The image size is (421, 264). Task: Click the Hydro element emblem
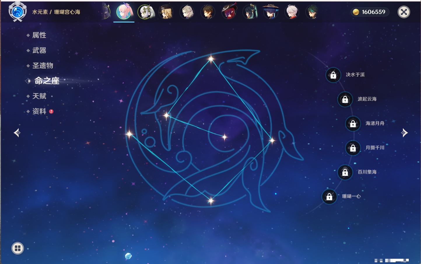point(18,12)
